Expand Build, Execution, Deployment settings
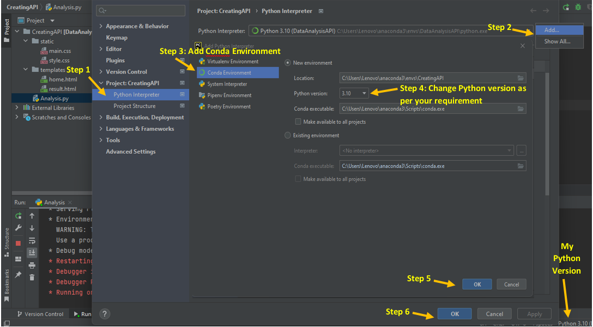Image resolution: width=593 pixels, height=327 pixels. click(x=101, y=117)
